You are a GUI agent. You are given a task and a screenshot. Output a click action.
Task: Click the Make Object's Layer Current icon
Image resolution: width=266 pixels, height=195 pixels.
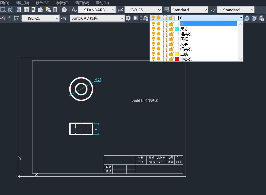(x=247, y=18)
